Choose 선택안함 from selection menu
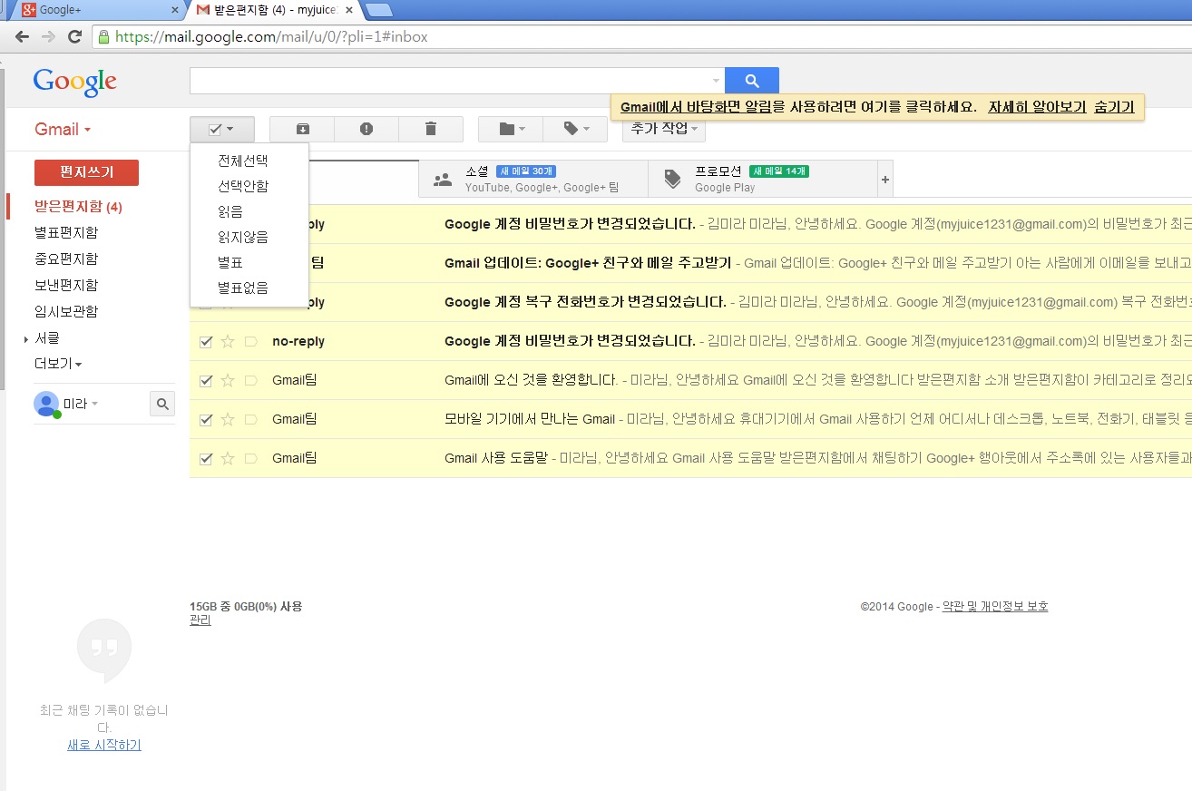The image size is (1192, 791). coord(242,186)
